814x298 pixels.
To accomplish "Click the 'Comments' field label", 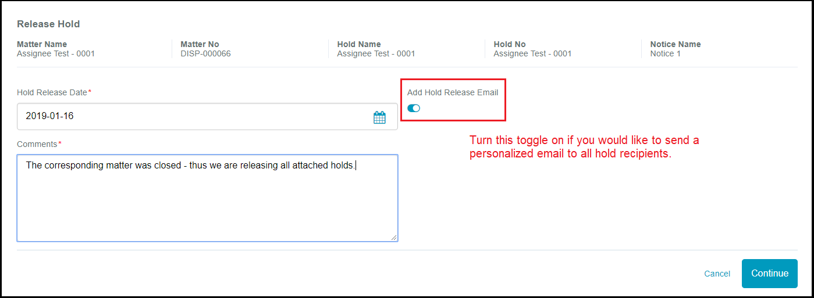I will pyautogui.click(x=37, y=144).
